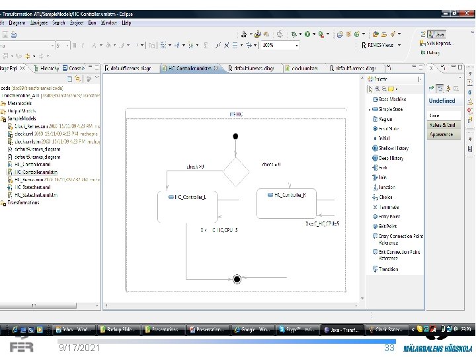Image resolution: width=476 pixels, height=357 pixels.
Task: Select the Entry Point palette tool
Action: point(386,216)
